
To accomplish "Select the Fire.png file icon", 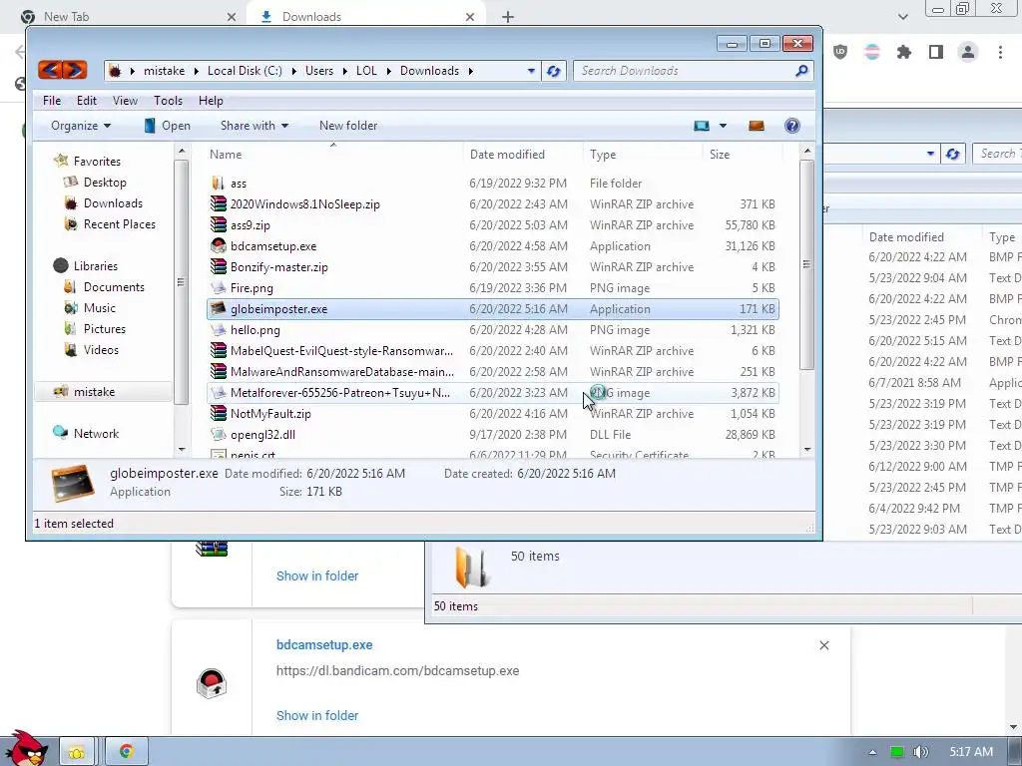I will click(x=219, y=288).
